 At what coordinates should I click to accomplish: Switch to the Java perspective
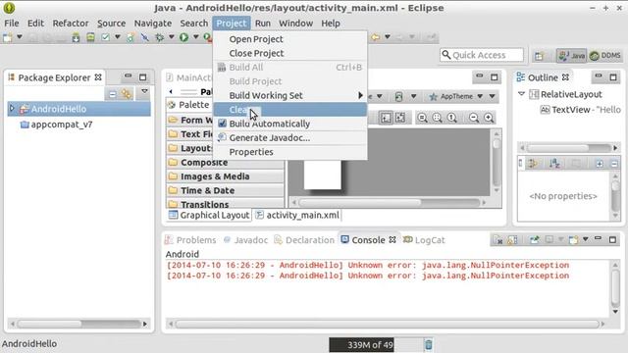point(571,56)
